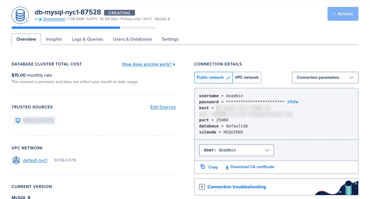Click the database = defaultdb line
The width and height of the screenshot is (370, 199).
pyautogui.click(x=223, y=126)
